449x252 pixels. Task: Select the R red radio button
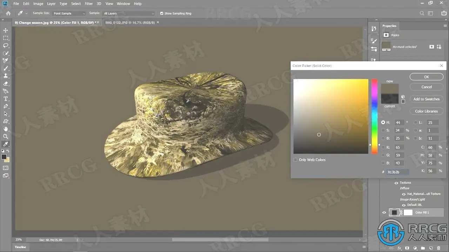click(383, 147)
